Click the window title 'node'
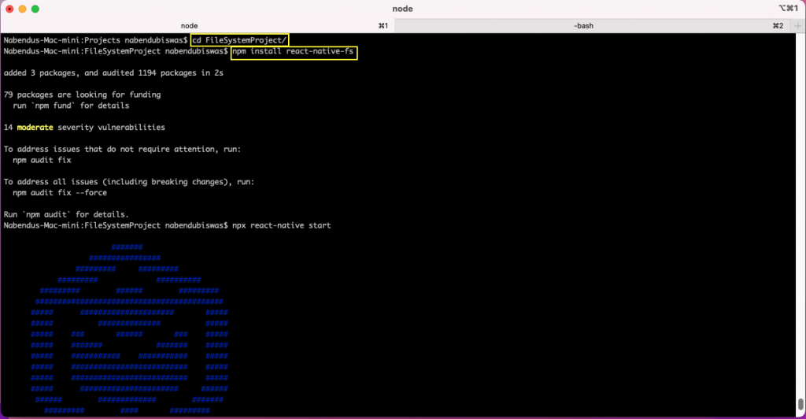This screenshot has width=806, height=419. [x=402, y=9]
